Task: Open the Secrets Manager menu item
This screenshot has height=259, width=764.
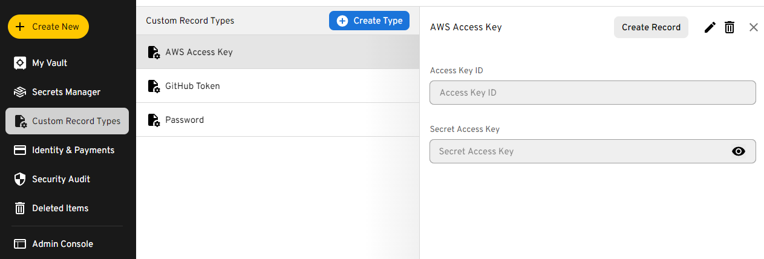Action: point(66,92)
